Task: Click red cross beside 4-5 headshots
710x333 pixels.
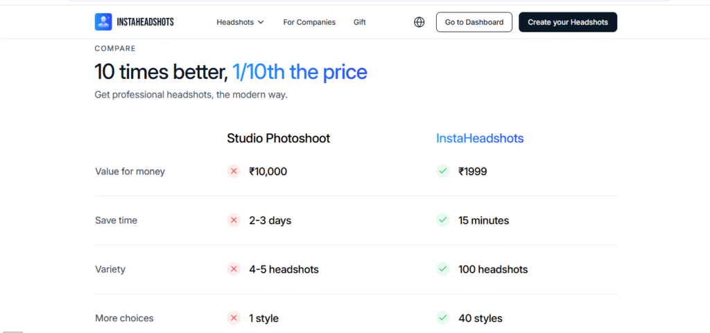Action: pos(234,269)
